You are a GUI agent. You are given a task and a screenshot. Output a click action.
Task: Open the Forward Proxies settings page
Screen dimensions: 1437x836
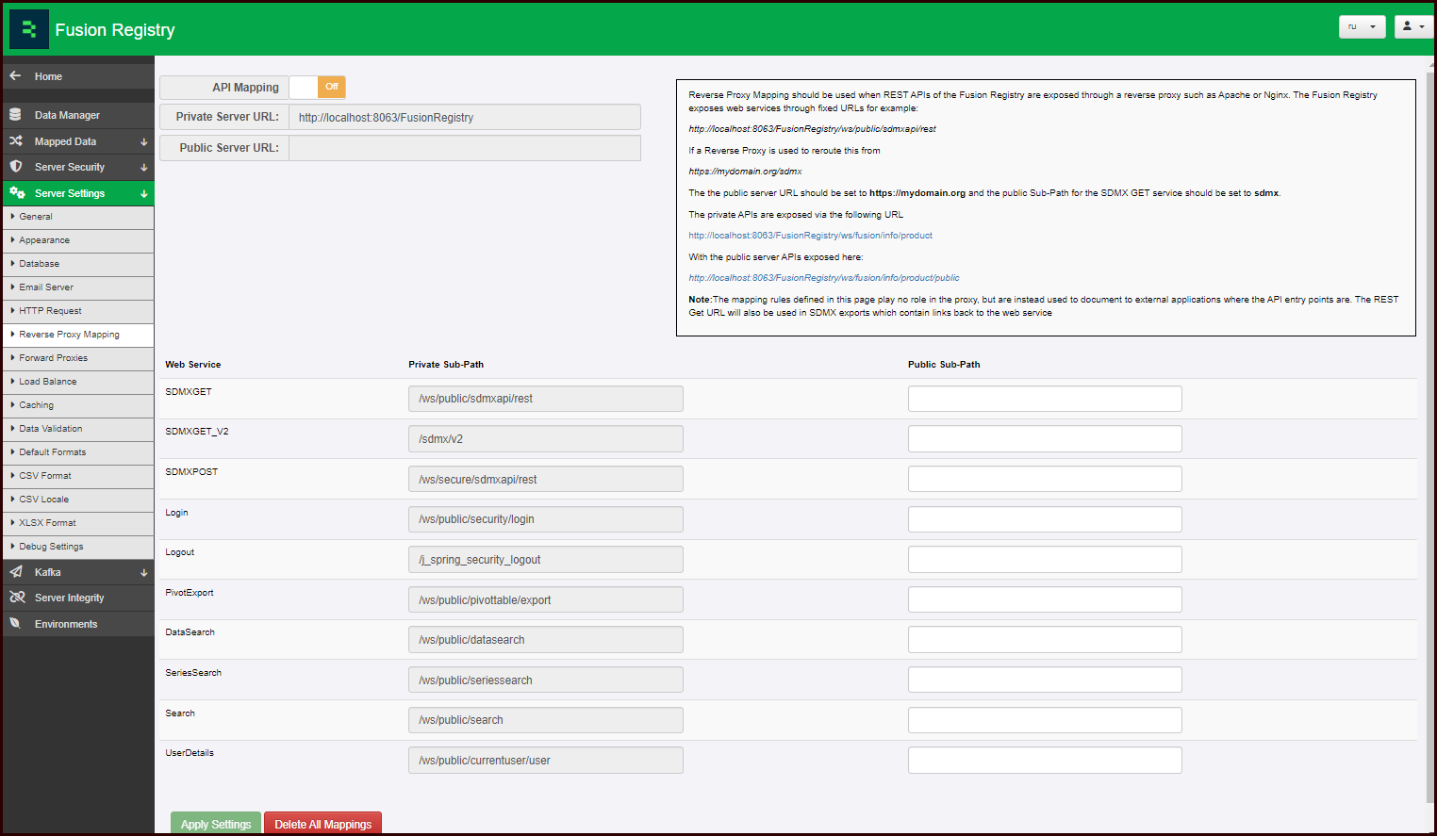[x=54, y=358]
